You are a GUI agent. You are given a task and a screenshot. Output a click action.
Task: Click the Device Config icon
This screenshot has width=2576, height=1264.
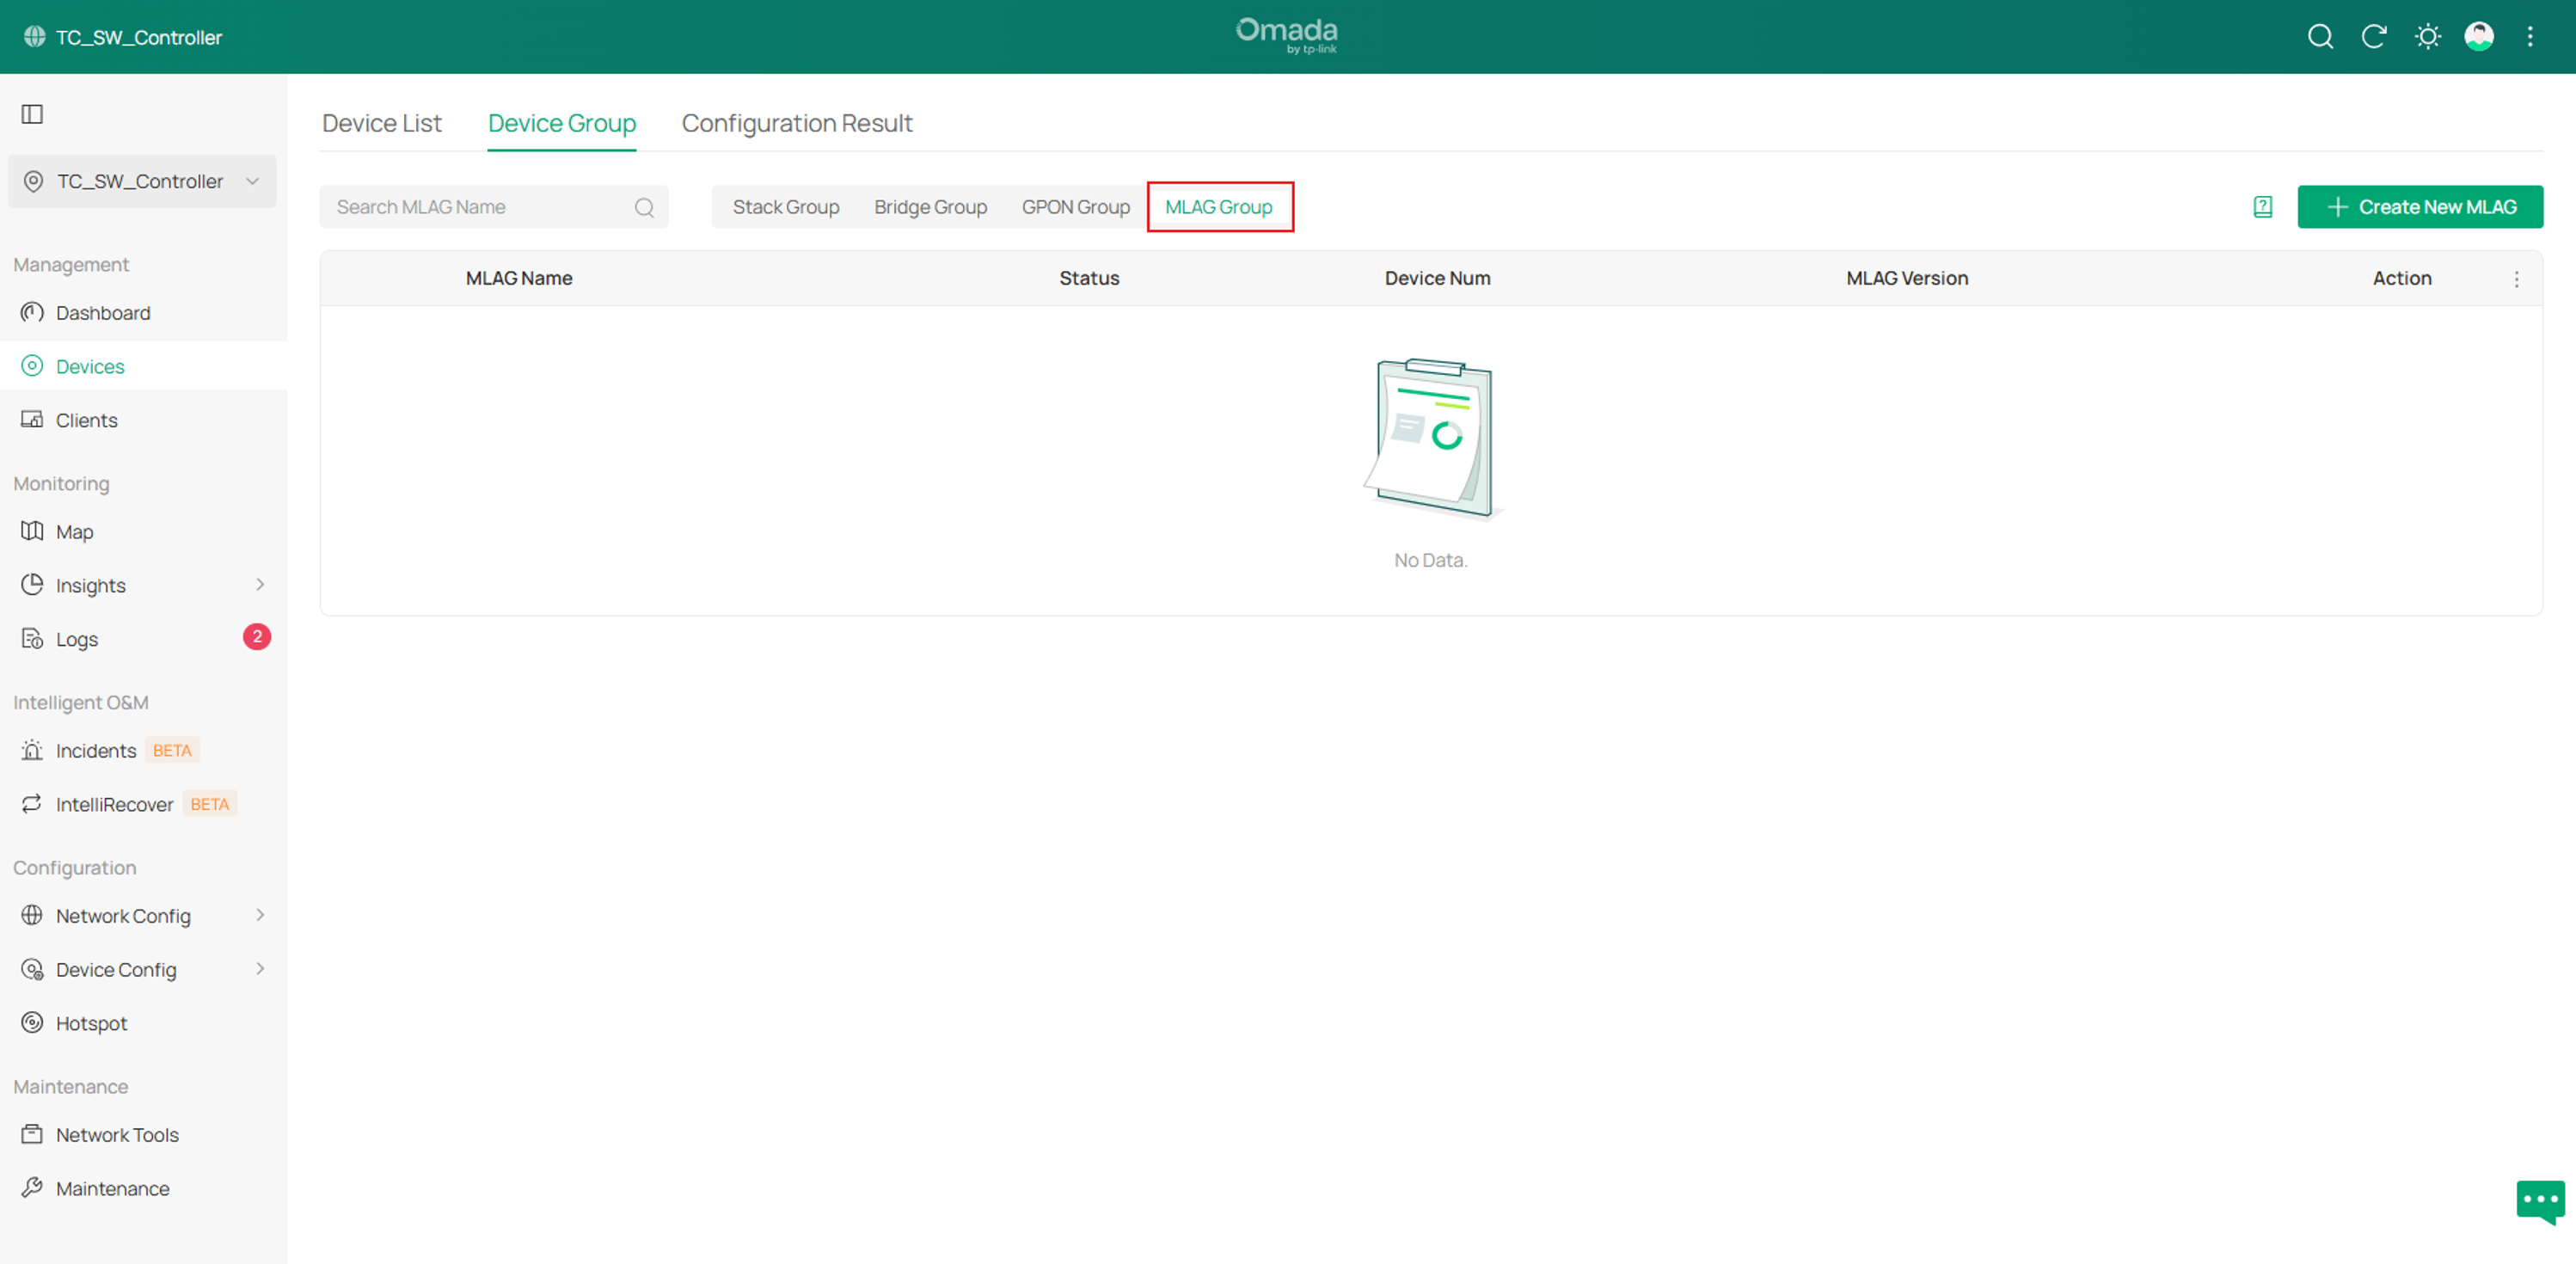(32, 969)
